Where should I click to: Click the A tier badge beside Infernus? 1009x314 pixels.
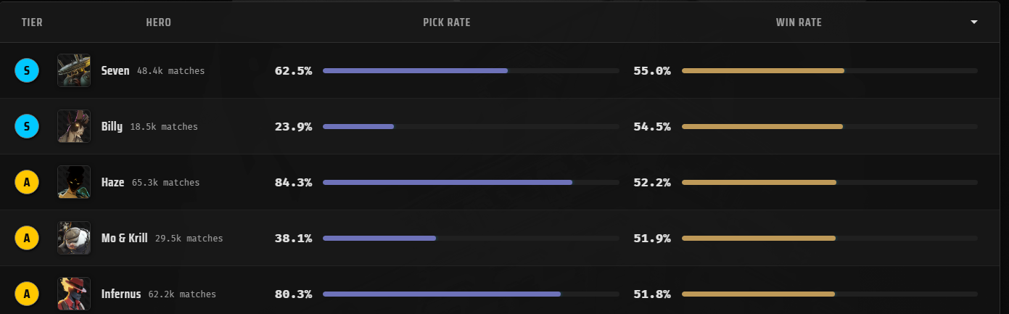(x=27, y=294)
